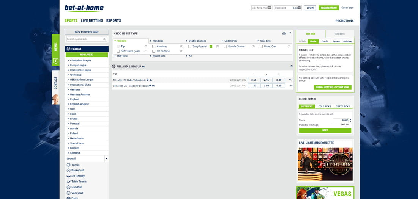Click the Register Now button

pos(329,8)
